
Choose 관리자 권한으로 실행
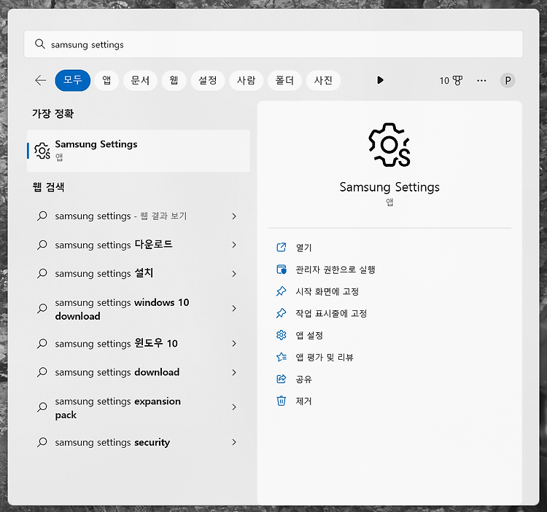(x=335, y=269)
